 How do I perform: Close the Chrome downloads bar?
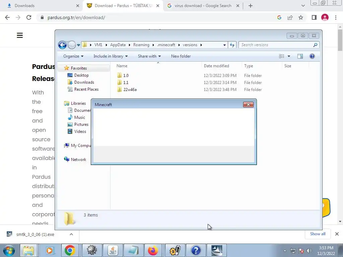(337, 234)
